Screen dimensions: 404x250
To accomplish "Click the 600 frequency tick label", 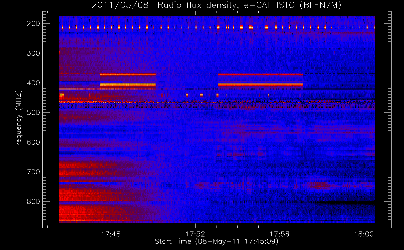I will pyautogui.click(x=33, y=142).
